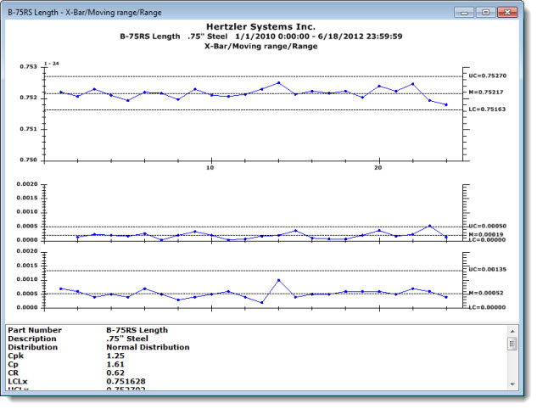
Task: Close the B-75RS Length window
Action: point(507,13)
